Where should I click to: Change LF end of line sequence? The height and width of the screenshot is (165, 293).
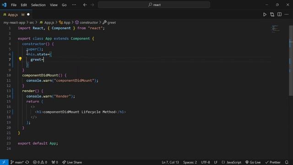click(216, 162)
